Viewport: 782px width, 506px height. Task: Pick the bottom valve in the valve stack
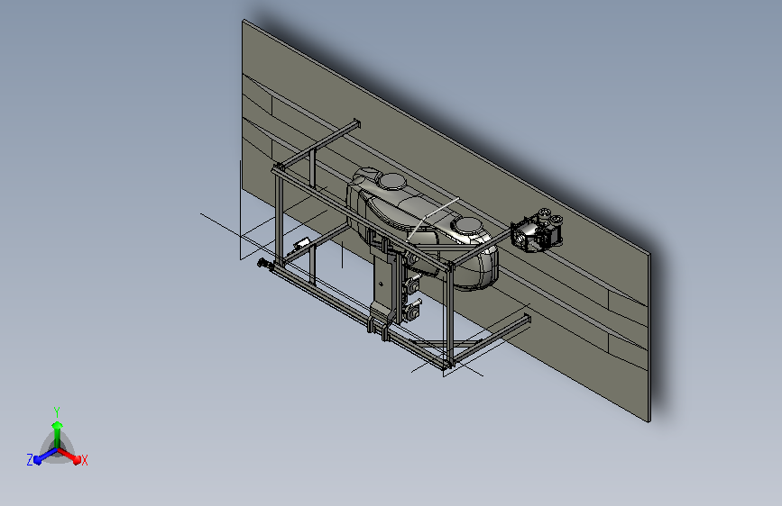coord(413,312)
